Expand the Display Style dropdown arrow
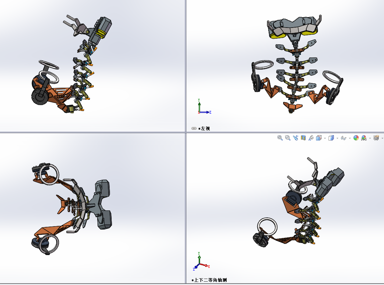 pyautogui.click(x=337, y=138)
